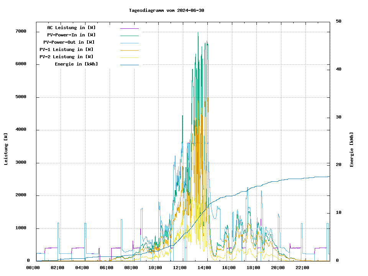Click the PV-2 Leistung legend entry
368x276 pixels.
[x=67, y=57]
